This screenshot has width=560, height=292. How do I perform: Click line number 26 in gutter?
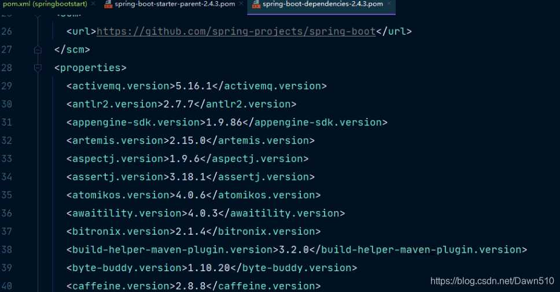7,31
